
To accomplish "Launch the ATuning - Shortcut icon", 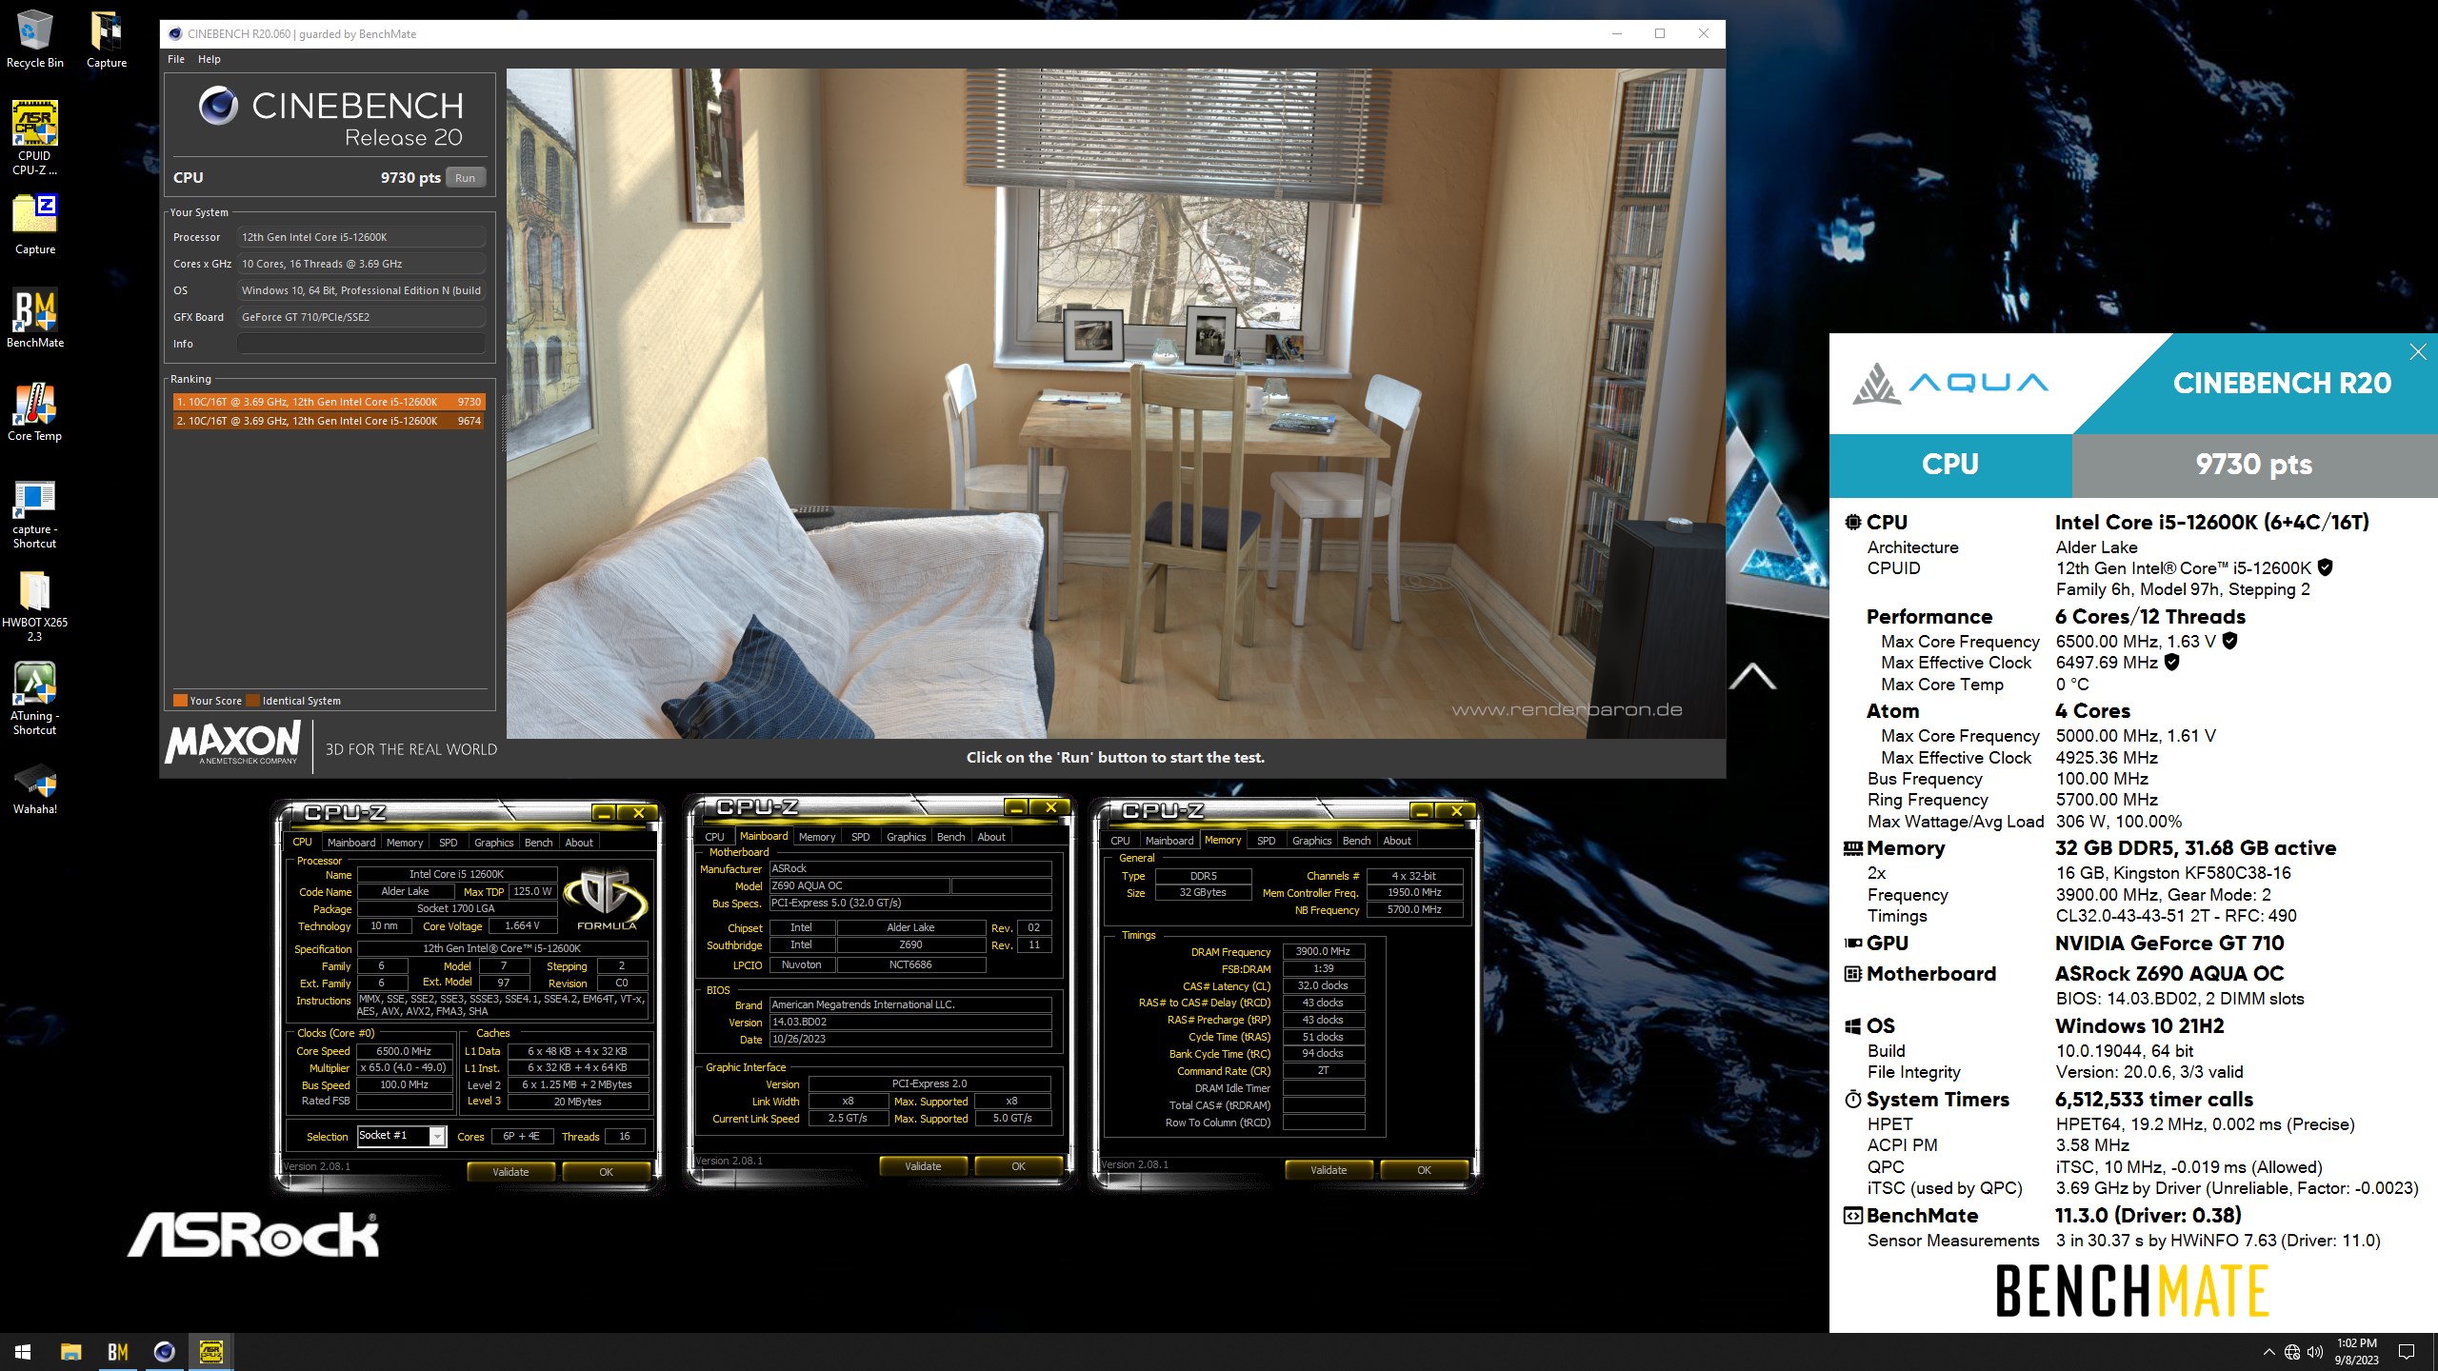I will [x=34, y=699].
